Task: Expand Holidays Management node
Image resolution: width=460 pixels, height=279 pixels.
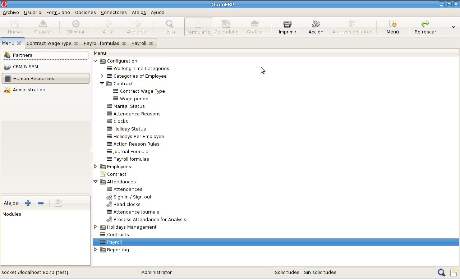Action: 96,227
